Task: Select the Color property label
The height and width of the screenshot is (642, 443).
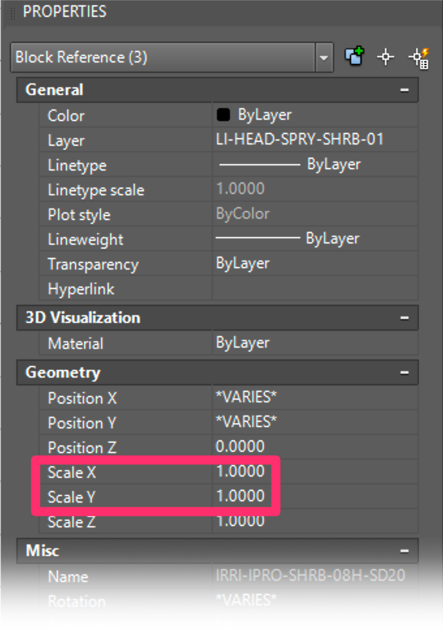Action: (x=66, y=116)
